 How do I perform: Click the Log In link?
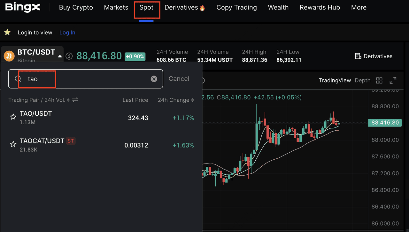67,33
